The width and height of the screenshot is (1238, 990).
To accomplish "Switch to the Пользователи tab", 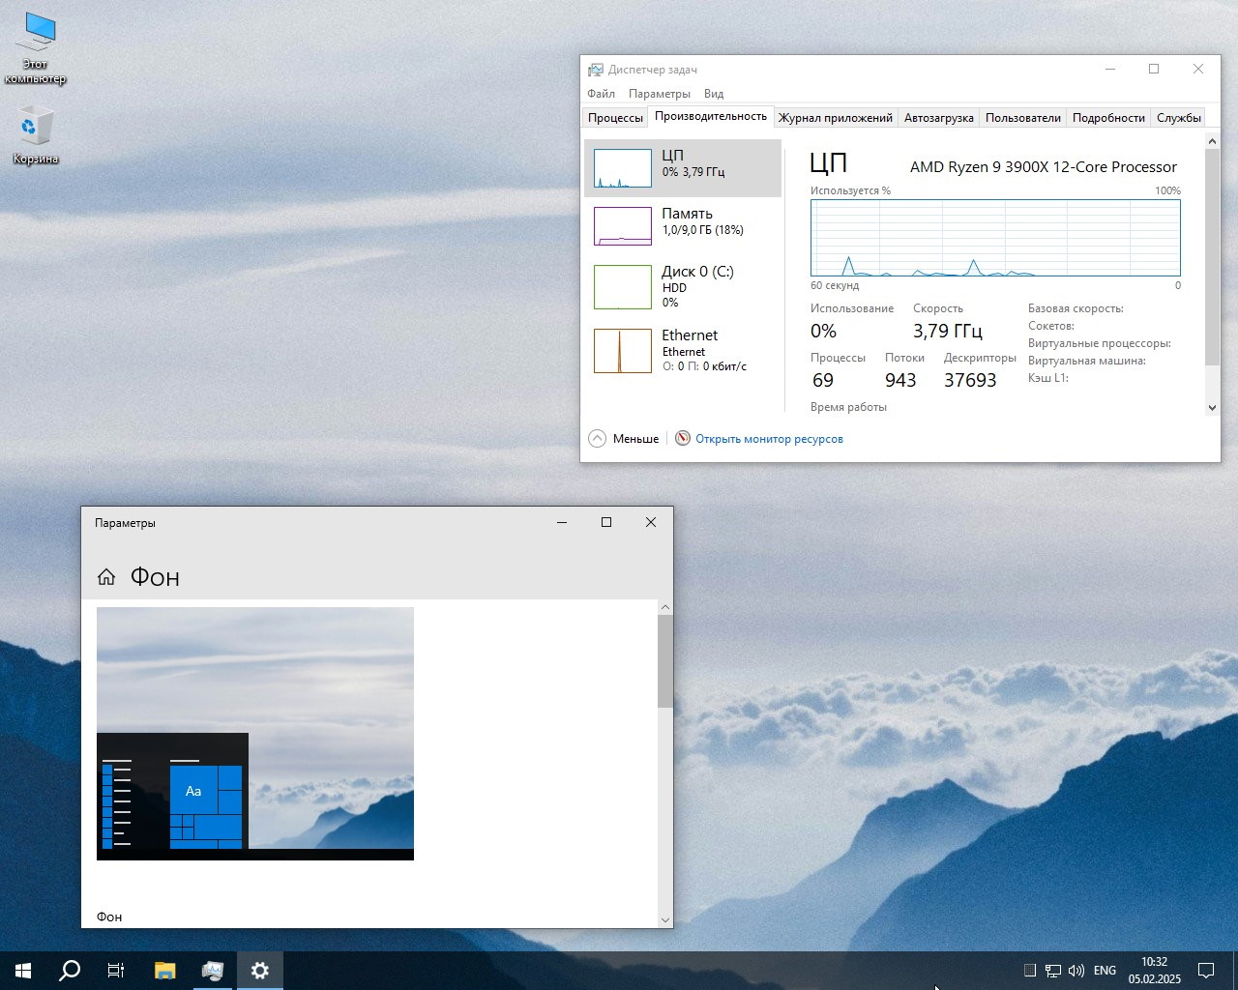I will [1023, 118].
